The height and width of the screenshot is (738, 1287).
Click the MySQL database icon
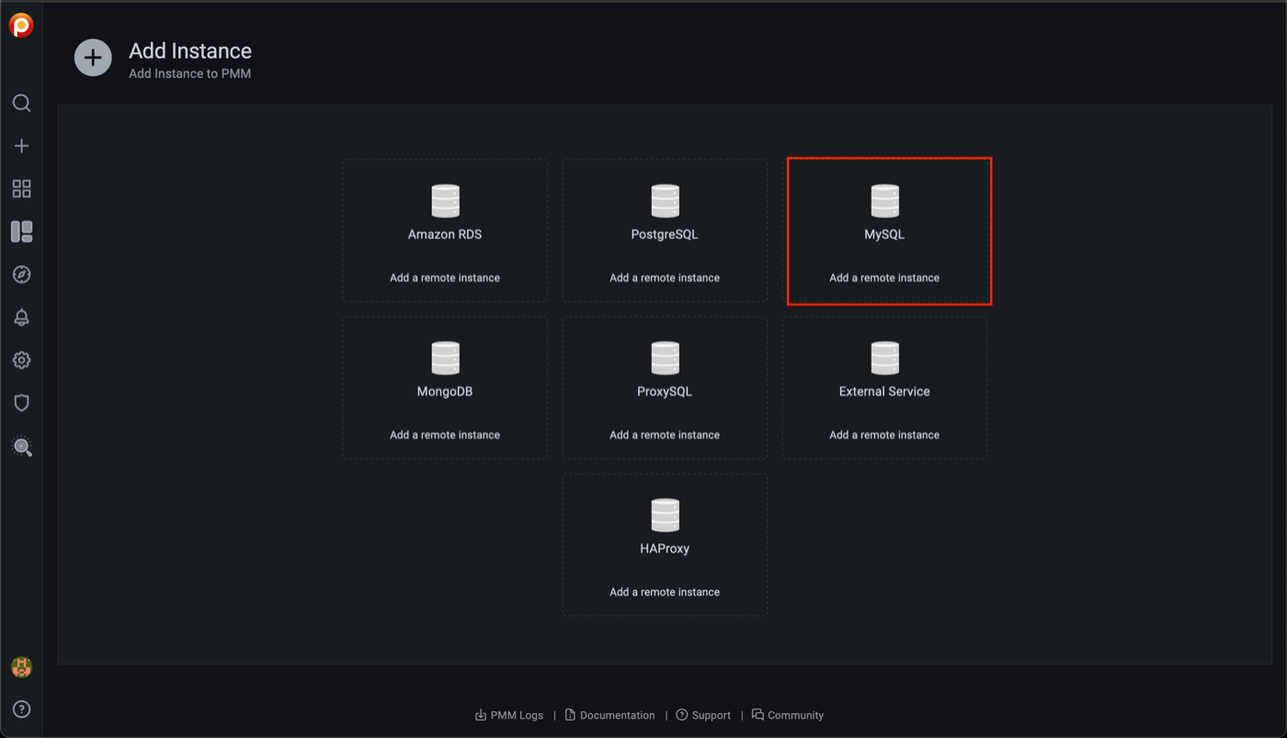(x=884, y=201)
